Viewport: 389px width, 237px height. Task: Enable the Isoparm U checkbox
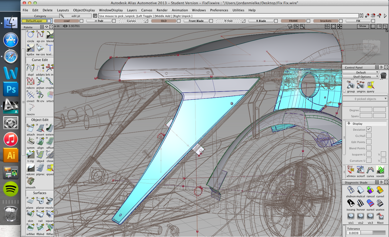369,154
